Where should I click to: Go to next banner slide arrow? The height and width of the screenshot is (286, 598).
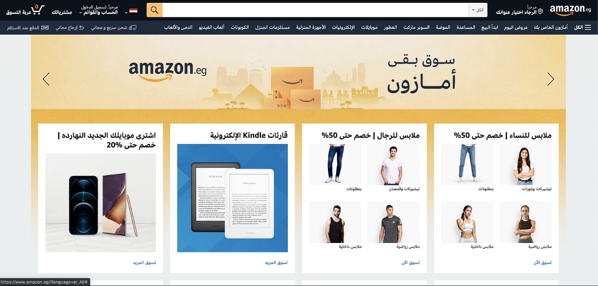pos(550,79)
